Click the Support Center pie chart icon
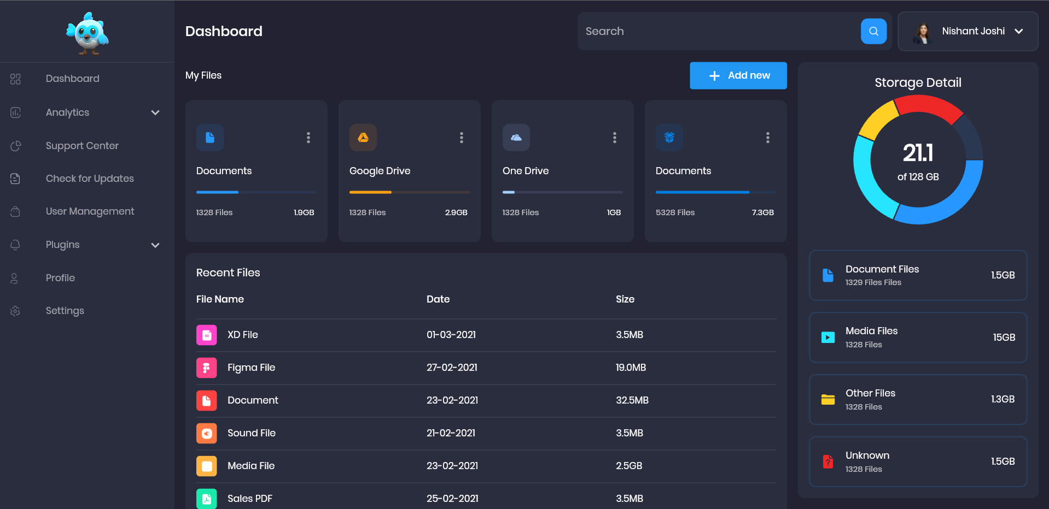This screenshot has height=509, width=1049. (x=15, y=146)
